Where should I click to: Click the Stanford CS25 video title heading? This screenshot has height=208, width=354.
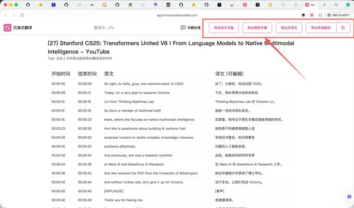[x=171, y=47]
